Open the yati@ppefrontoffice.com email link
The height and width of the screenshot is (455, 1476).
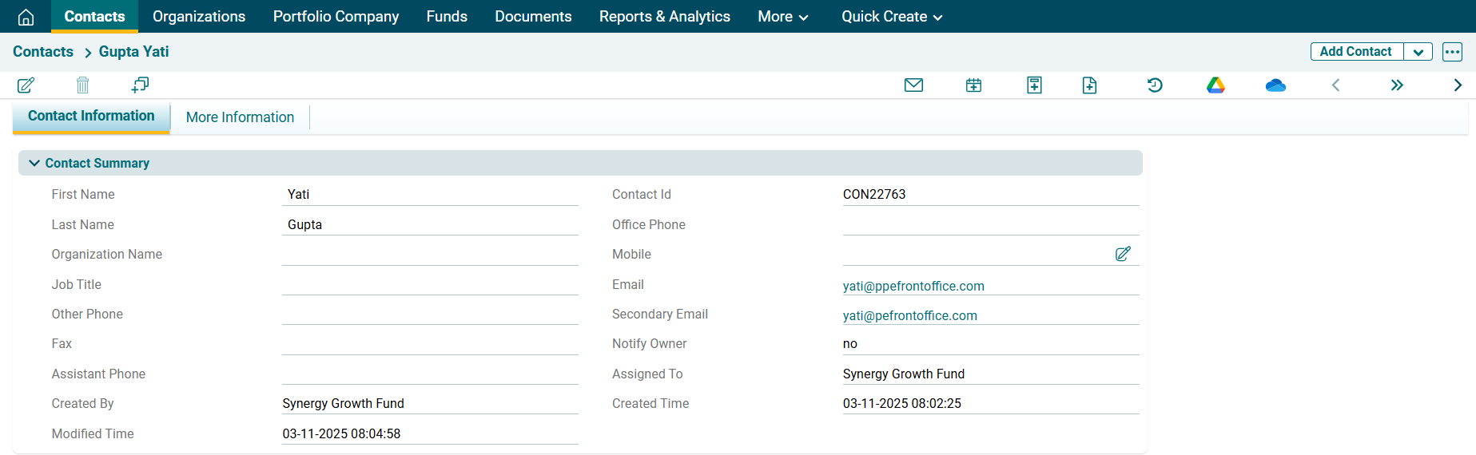click(913, 286)
